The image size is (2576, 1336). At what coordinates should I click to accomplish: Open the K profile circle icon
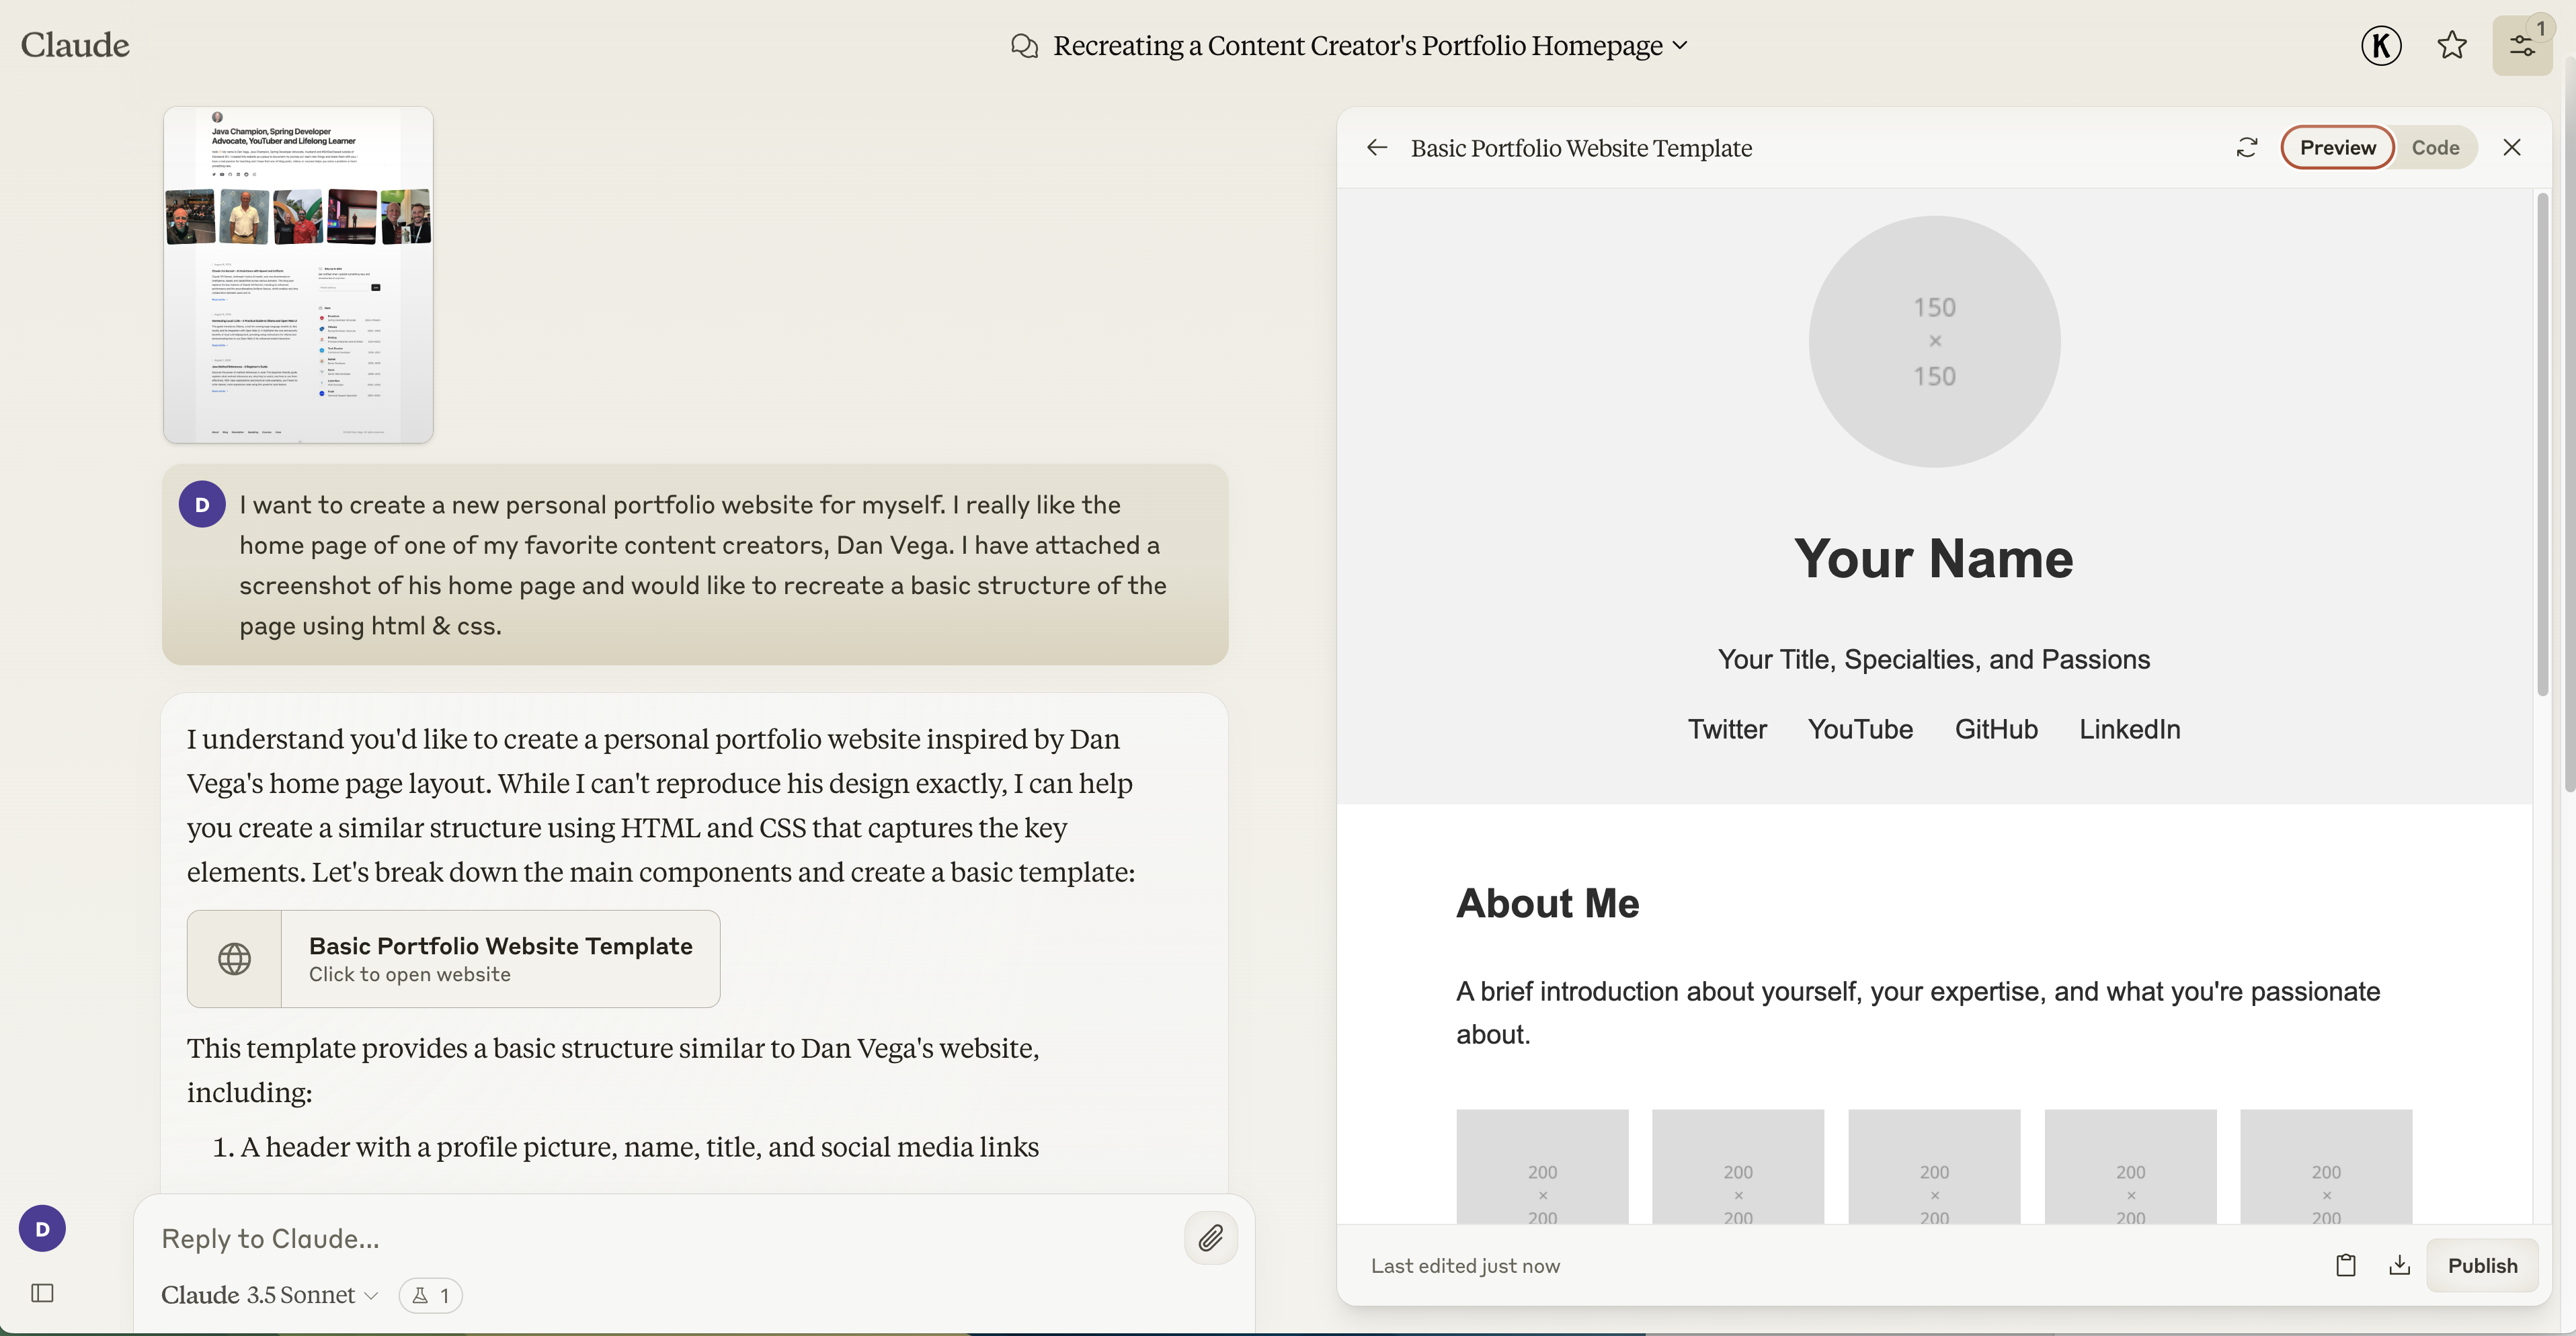point(2381,45)
